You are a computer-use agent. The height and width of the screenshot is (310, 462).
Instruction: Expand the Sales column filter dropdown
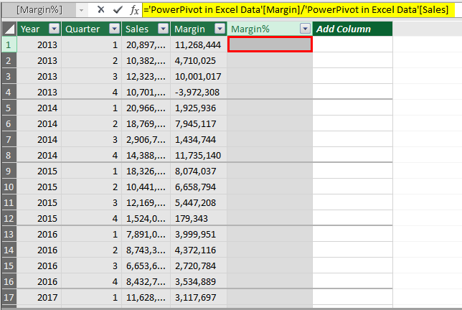(x=163, y=29)
